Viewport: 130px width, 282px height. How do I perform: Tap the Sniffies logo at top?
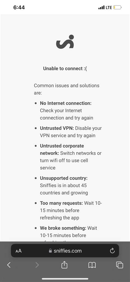click(x=65, y=42)
